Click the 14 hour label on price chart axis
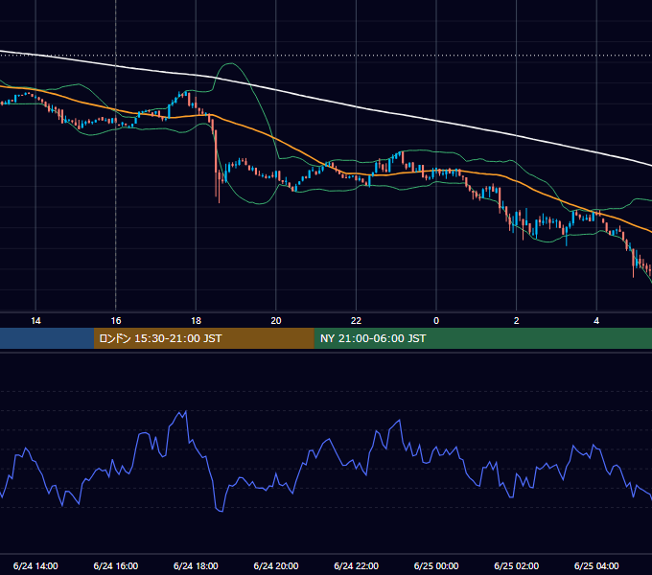This screenshot has height=575, width=652. [x=35, y=321]
